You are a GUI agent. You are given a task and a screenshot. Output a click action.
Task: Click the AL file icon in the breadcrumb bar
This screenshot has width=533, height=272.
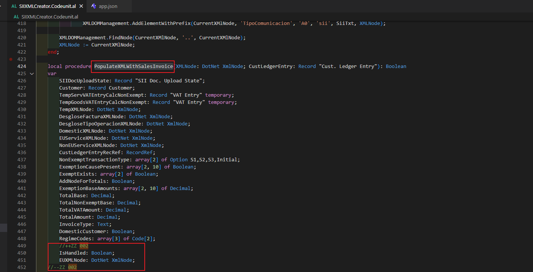pos(16,17)
